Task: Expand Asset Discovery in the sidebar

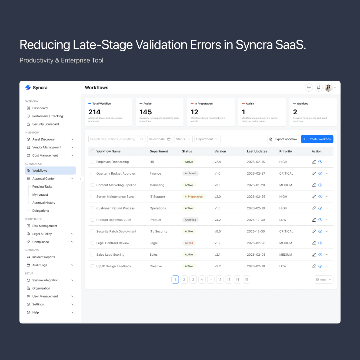Action: (72, 139)
